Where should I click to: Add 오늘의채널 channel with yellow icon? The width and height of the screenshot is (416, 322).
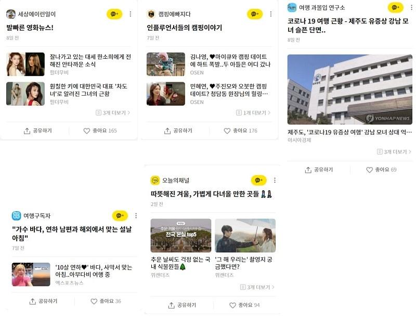click(258, 180)
